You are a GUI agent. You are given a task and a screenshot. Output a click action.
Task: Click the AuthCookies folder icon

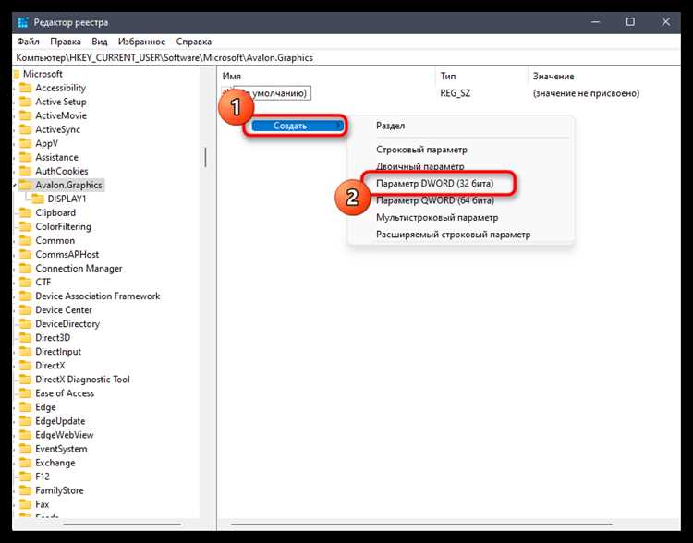coord(26,171)
